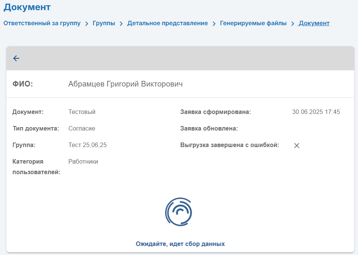Go to 'Группы' breadcrumb

104,23
